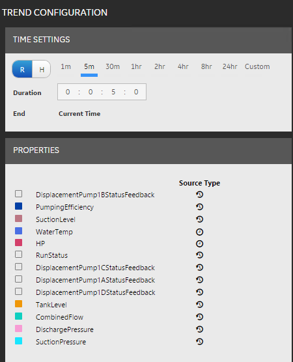293x362 pixels.
Task: Click the history icon beside SuctionLevel
Action: (199, 219)
